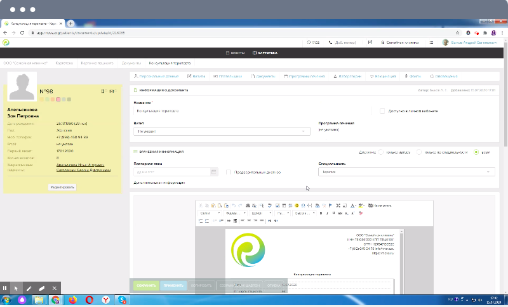This screenshot has height=307, width=508.
Task: Clear formatting with the eraser icon
Action: [361, 213]
